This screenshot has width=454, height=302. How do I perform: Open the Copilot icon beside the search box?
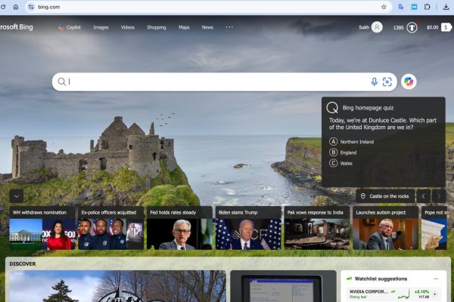coord(409,82)
